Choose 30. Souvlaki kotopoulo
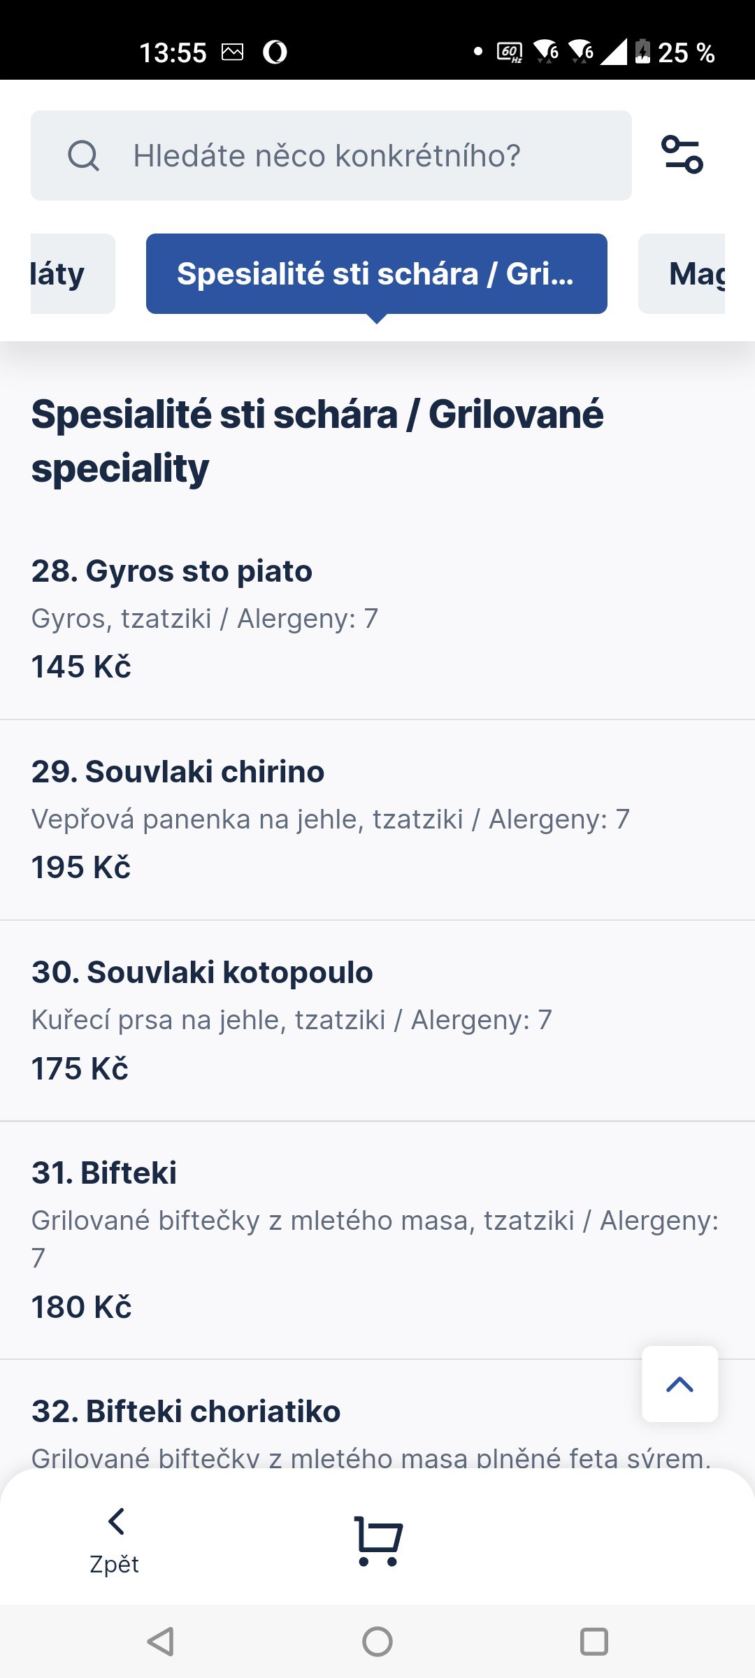The image size is (755, 1678). click(203, 973)
